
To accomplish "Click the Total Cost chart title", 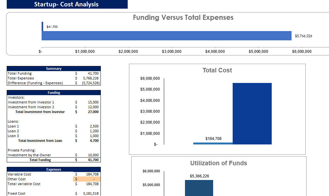I will coord(217,70).
